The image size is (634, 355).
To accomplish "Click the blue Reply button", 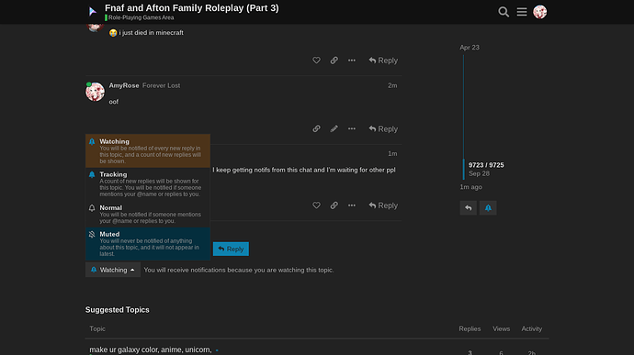I will (231, 249).
